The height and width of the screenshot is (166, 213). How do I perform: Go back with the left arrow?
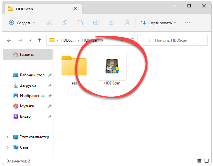click(9, 40)
